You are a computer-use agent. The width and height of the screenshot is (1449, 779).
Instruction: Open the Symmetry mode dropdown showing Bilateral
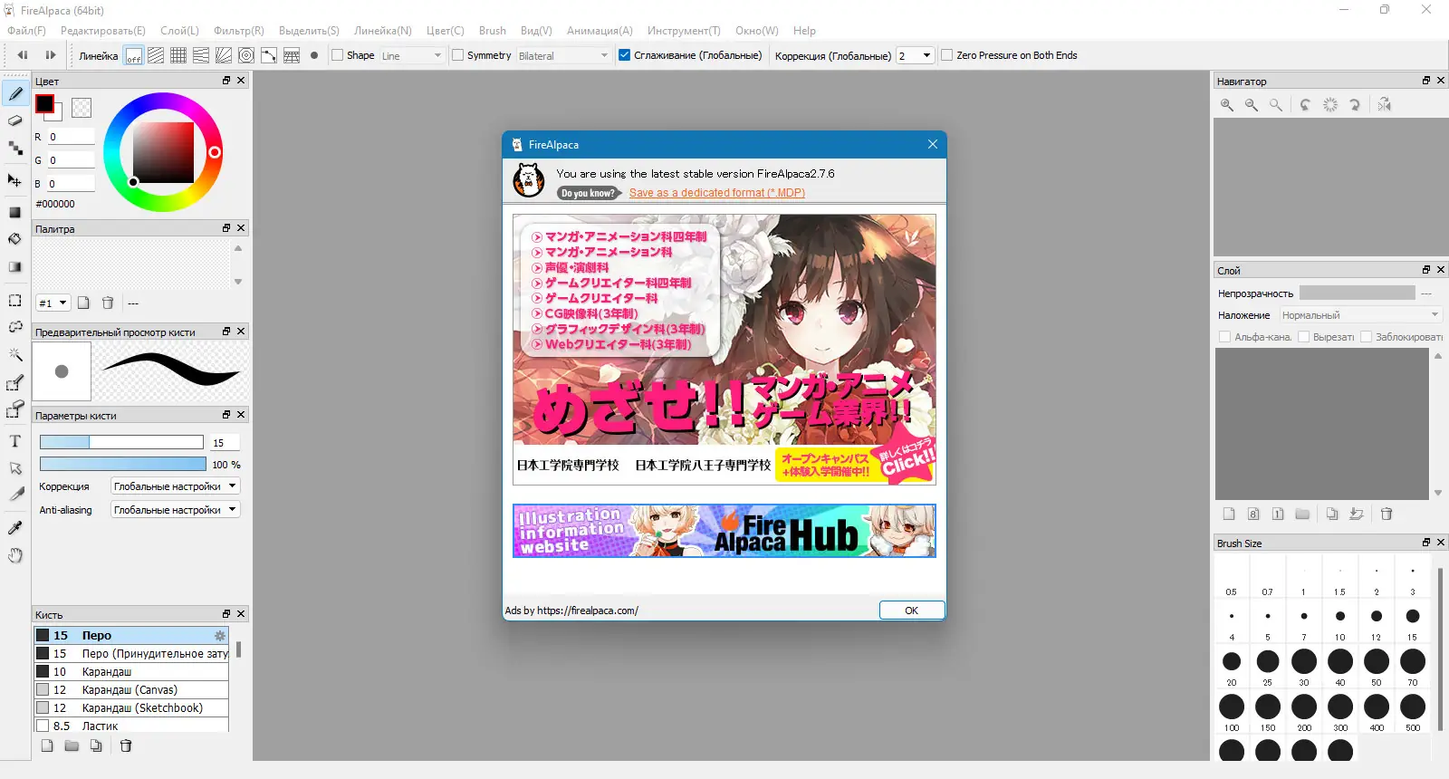[x=564, y=55]
